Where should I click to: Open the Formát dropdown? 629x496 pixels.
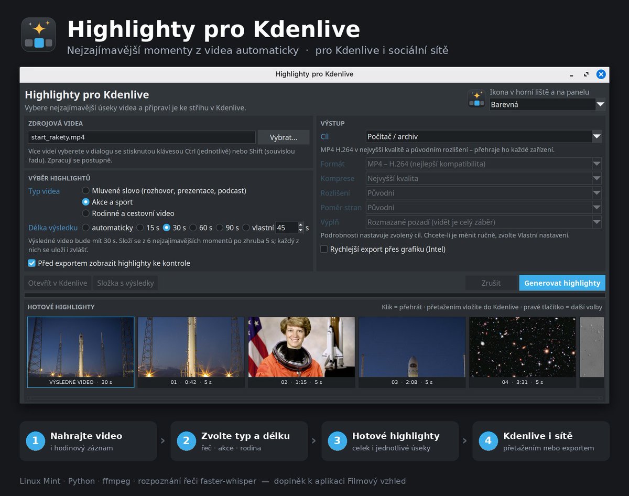tap(483, 164)
